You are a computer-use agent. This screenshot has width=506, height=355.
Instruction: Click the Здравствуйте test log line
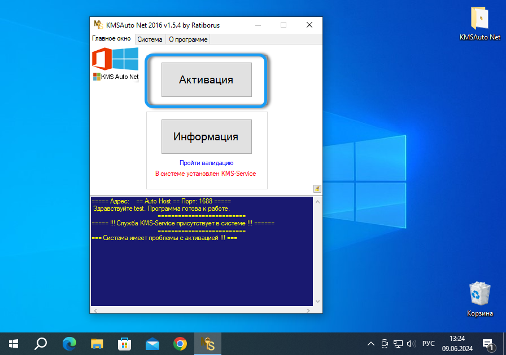click(162, 208)
